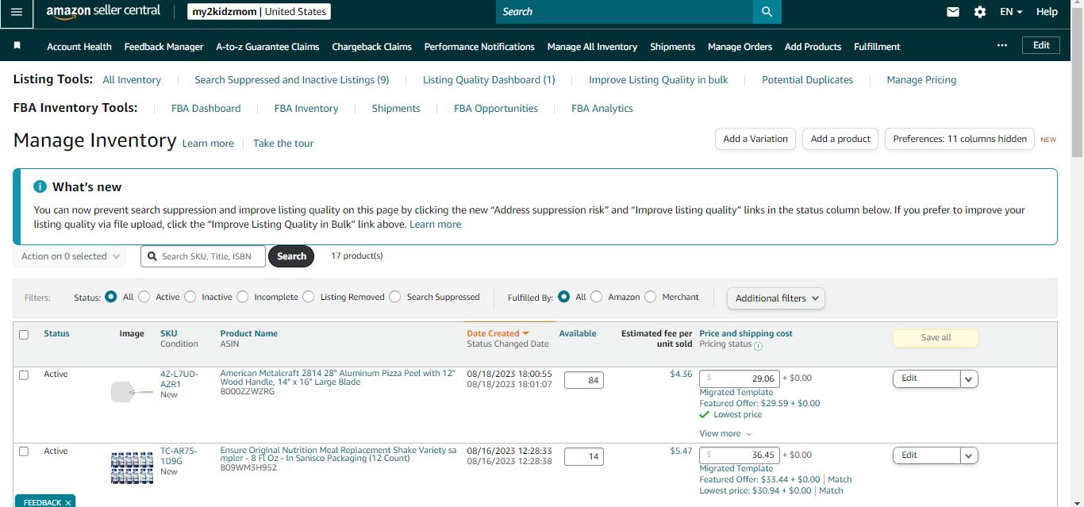Screen dimensions: 1084x507
Task: Filter status by Search Suppressed
Action: [x=395, y=297]
